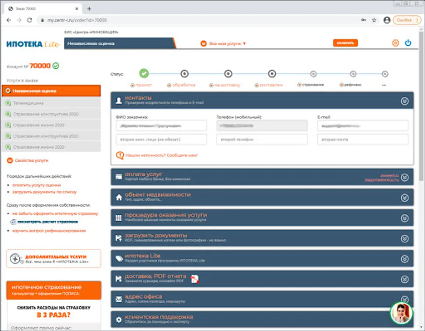Image resolution: width=425 pixels, height=331 pixels.
Task: Open the Все мои услуги dropdown
Action: pos(223,43)
